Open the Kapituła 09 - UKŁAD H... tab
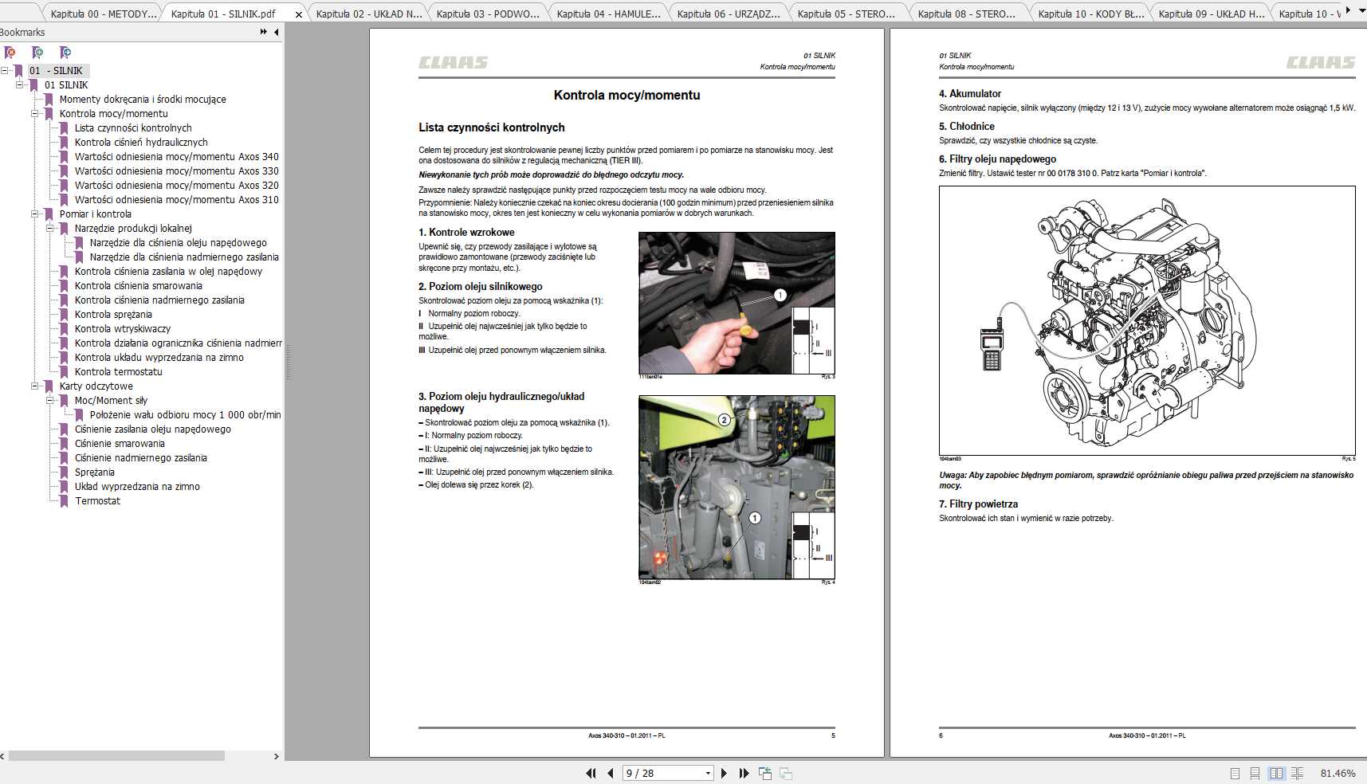 click(1211, 14)
